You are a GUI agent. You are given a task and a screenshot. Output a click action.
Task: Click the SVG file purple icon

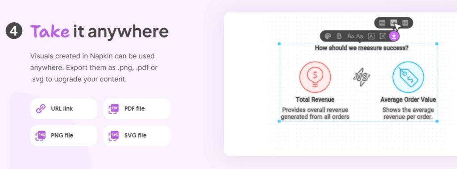tap(114, 136)
